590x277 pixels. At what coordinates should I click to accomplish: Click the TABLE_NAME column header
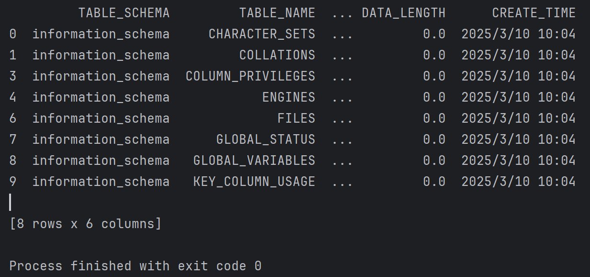[x=277, y=13]
